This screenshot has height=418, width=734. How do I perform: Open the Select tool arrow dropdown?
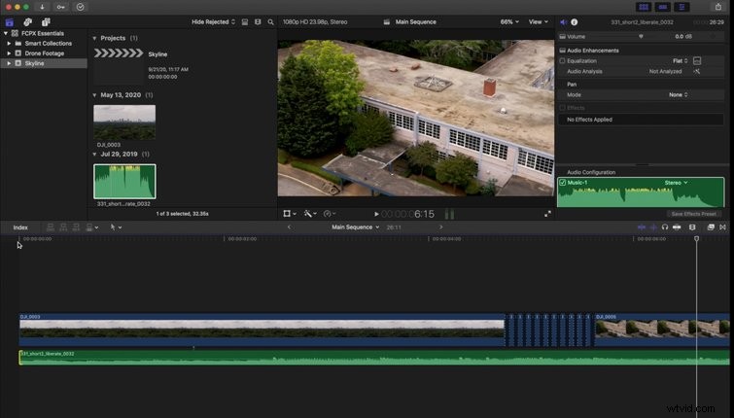pyautogui.click(x=116, y=227)
